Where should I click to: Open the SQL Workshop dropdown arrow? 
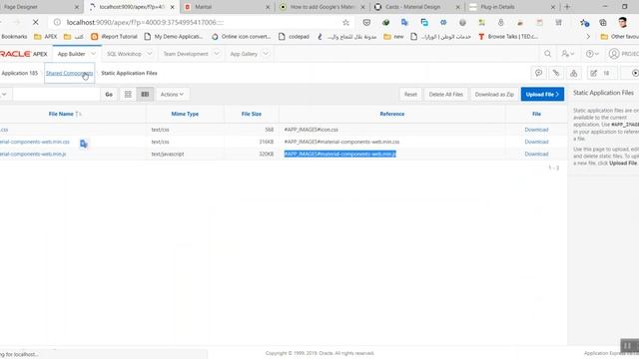click(x=149, y=54)
